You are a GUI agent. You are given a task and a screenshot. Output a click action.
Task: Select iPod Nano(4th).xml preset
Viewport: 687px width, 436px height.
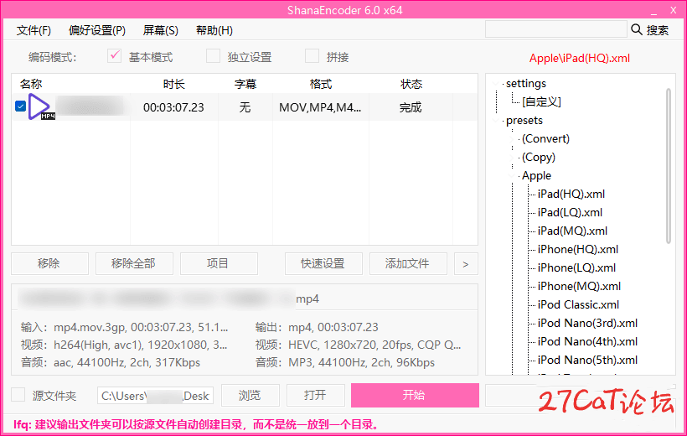(x=587, y=341)
